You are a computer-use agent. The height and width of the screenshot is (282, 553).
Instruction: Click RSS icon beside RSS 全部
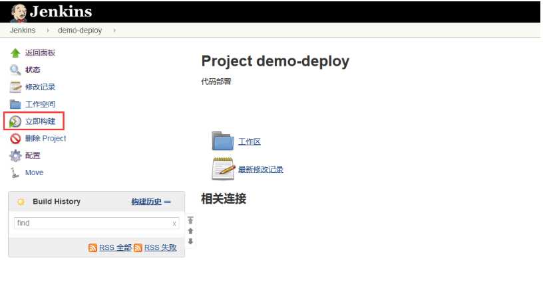(x=92, y=248)
